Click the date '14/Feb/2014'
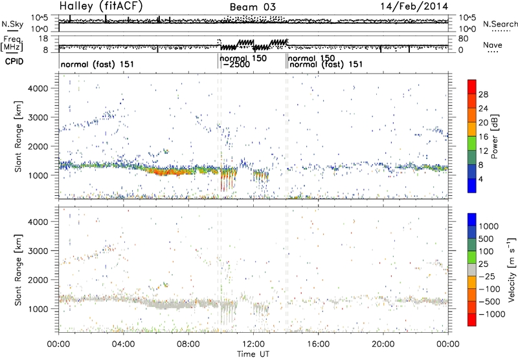The image size is (518, 358). point(414,6)
